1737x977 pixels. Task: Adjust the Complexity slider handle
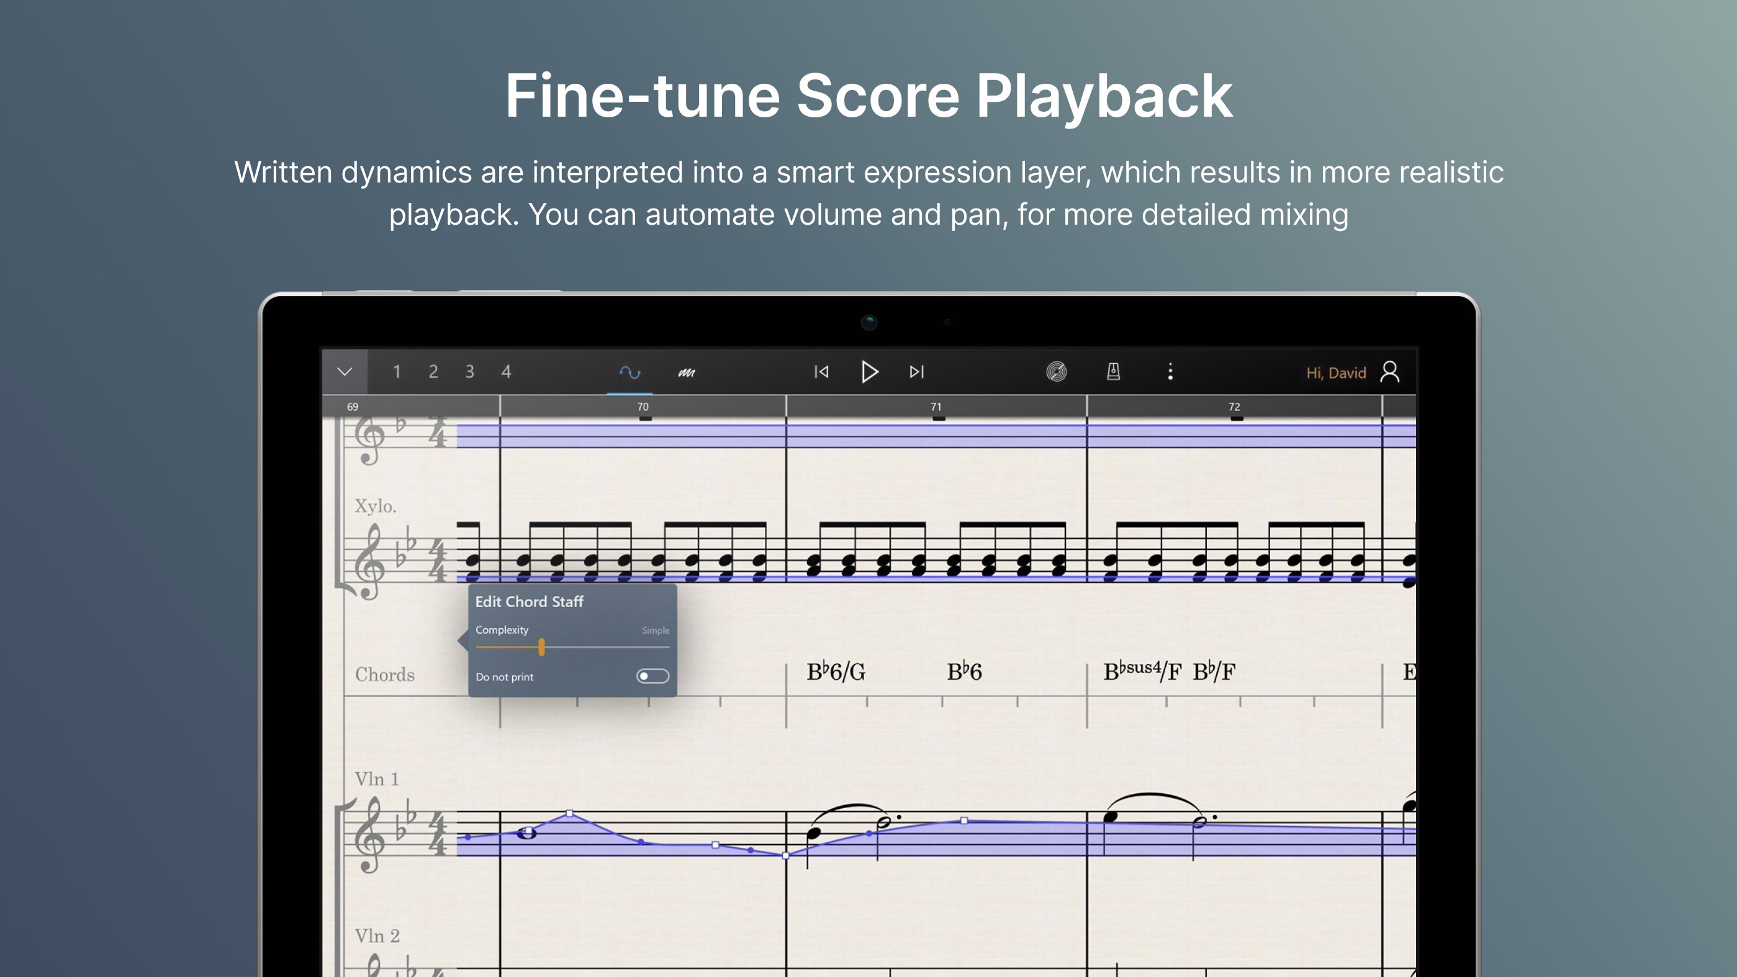542,647
